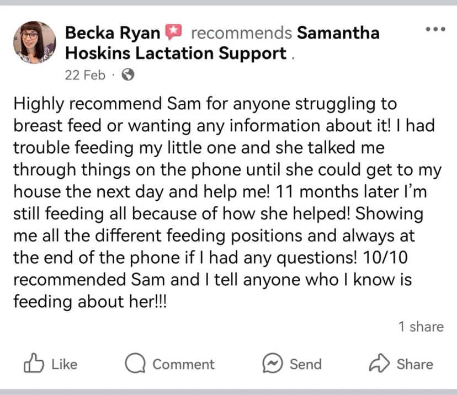Click the Send button label
The height and width of the screenshot is (395, 457).
pyautogui.click(x=306, y=364)
